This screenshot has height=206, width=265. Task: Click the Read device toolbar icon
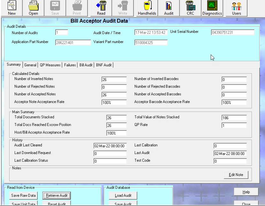(101, 8)
